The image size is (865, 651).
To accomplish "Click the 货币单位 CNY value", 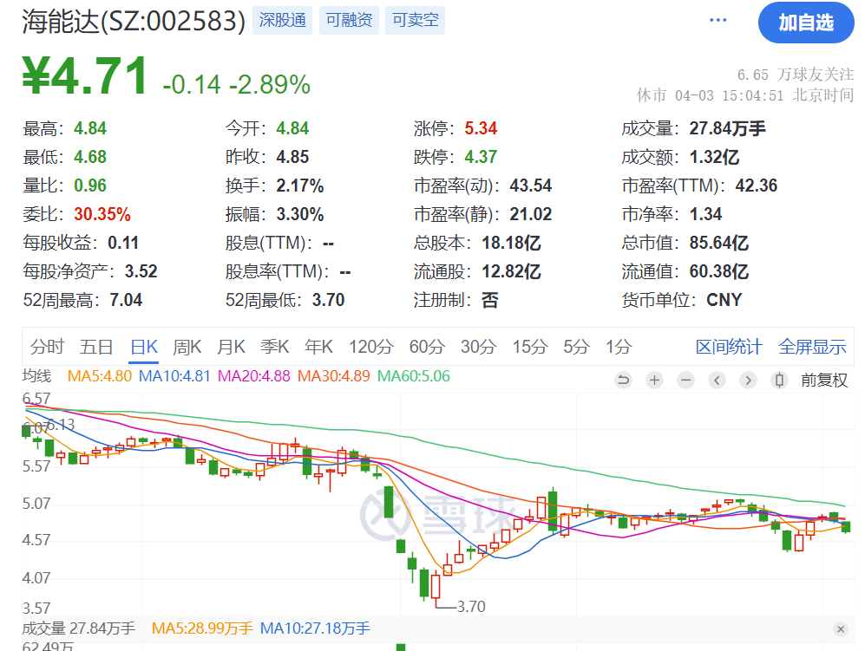I will [x=724, y=301].
